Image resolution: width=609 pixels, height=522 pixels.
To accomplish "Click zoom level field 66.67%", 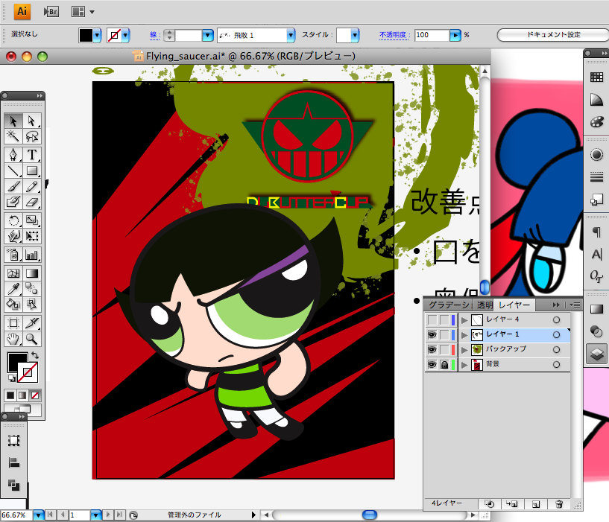I will 16,515.
